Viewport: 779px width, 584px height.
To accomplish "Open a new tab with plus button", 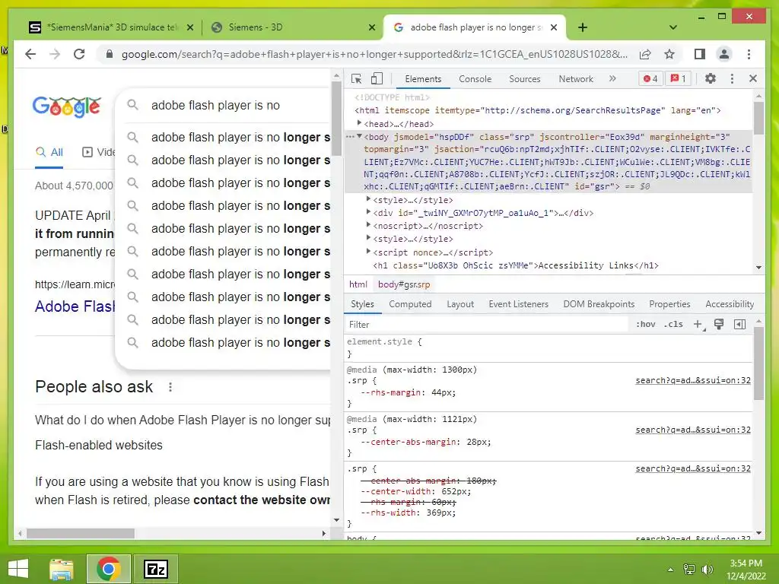I will pyautogui.click(x=583, y=27).
